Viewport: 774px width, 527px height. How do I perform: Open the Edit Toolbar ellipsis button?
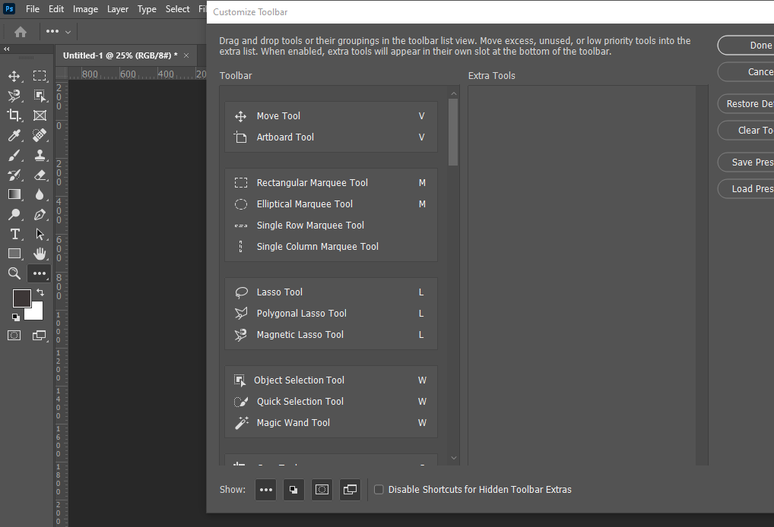pos(40,273)
